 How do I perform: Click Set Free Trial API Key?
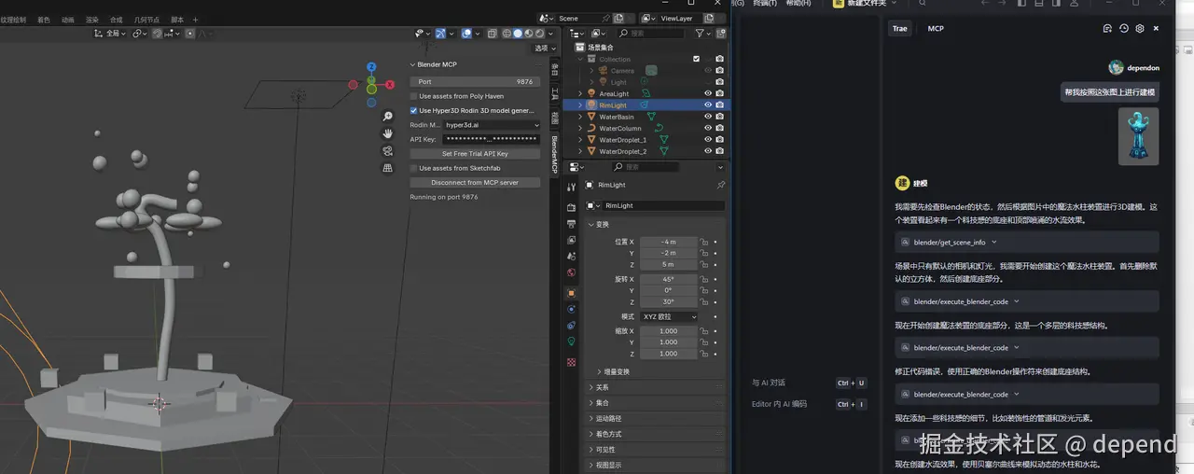(475, 154)
